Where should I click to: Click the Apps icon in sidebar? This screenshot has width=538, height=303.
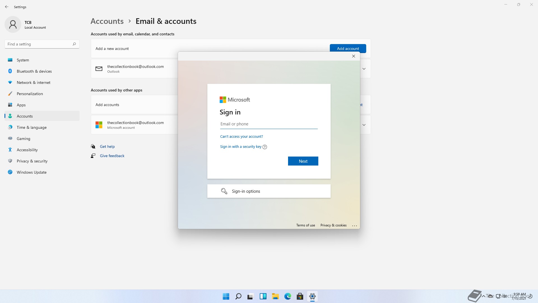(x=10, y=105)
